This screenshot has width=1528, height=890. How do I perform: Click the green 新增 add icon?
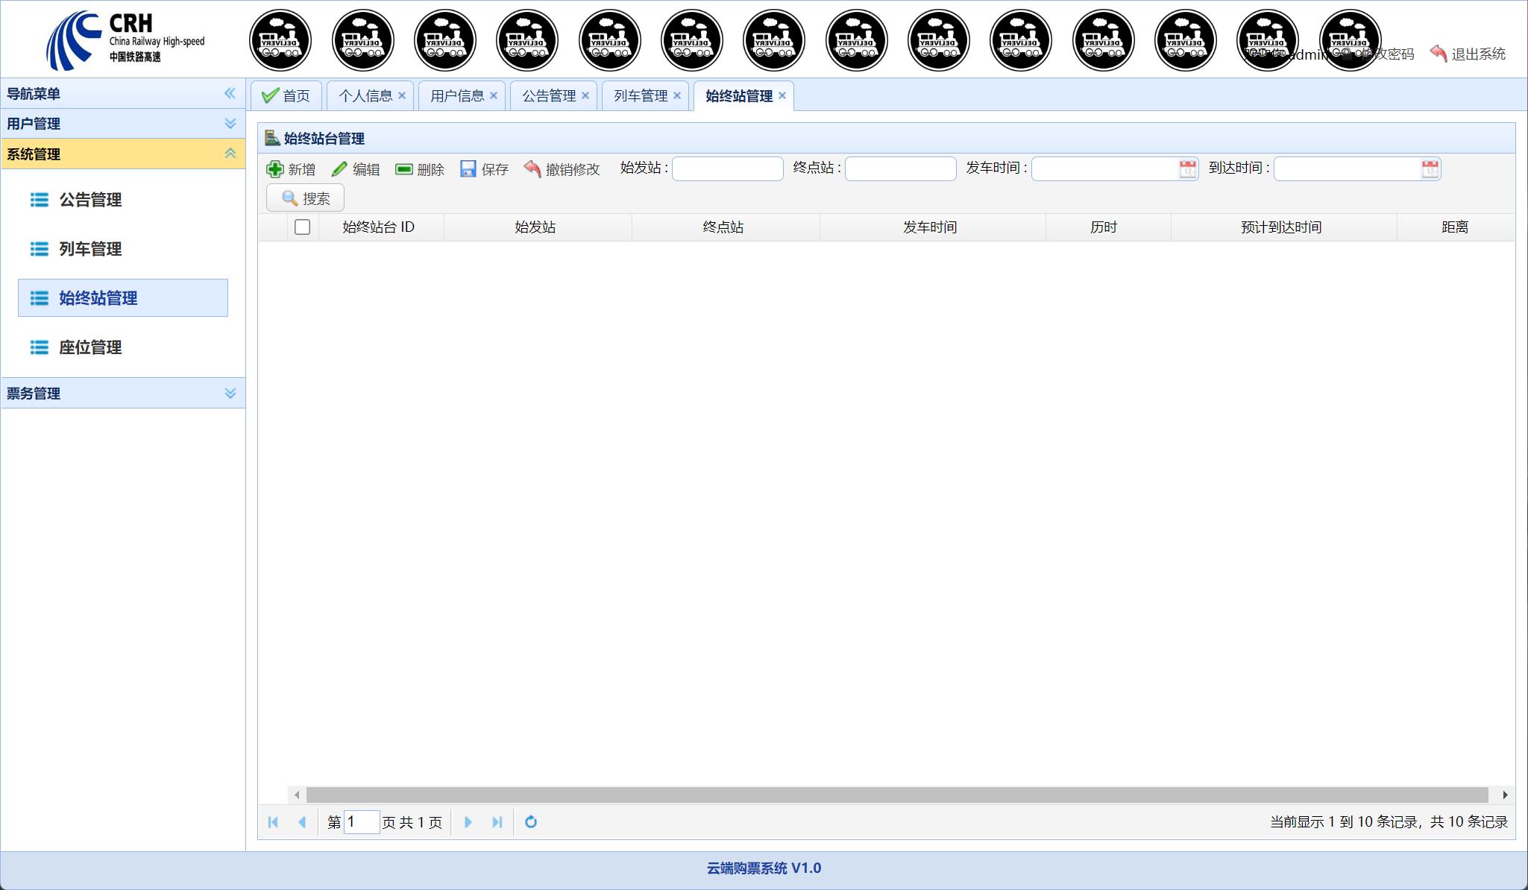pyautogui.click(x=275, y=169)
